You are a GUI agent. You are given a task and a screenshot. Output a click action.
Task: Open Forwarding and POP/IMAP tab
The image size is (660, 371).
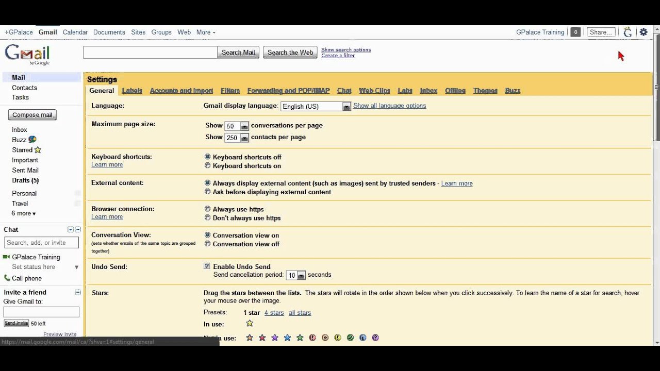click(288, 91)
